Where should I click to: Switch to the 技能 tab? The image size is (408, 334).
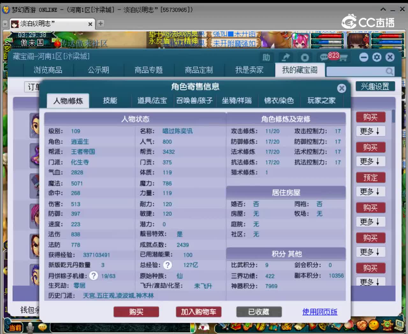(x=110, y=101)
